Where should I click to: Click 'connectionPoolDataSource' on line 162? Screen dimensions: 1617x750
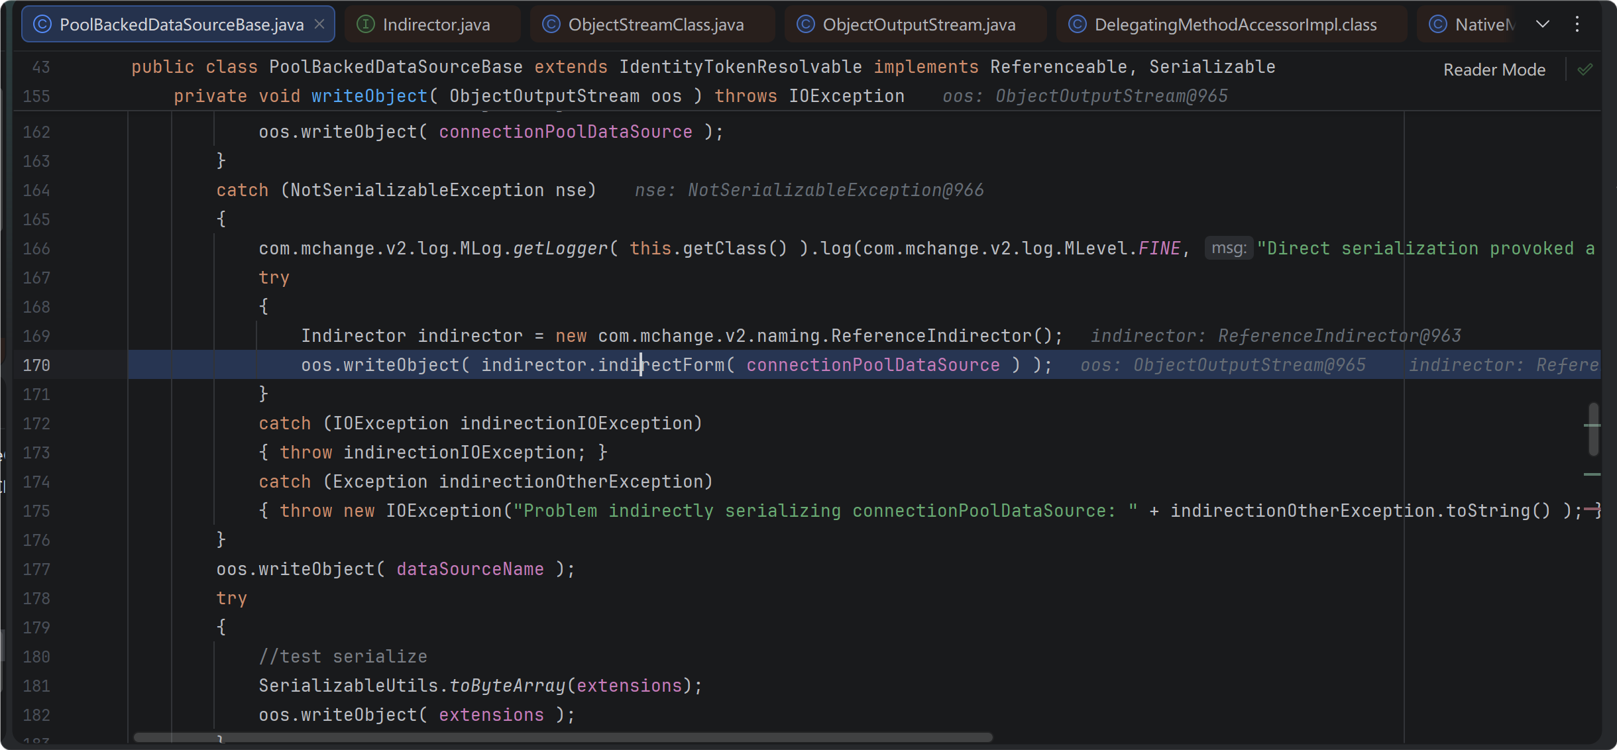(x=565, y=132)
